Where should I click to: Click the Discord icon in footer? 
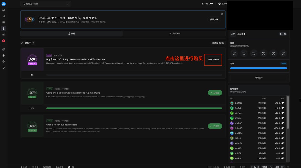click(69, 167)
